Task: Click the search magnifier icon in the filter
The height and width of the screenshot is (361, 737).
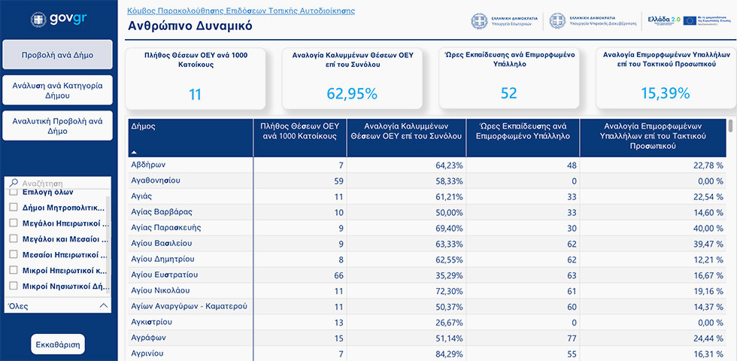Action: [14, 183]
